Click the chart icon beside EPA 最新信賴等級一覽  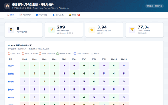(x=9, y=45)
